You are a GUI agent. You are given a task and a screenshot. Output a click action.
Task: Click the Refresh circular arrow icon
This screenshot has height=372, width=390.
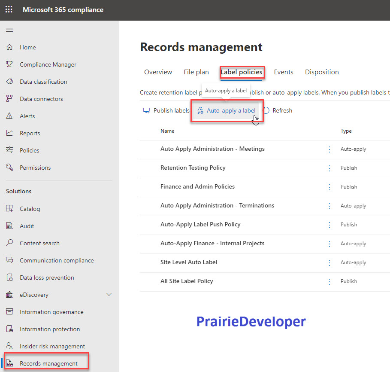[x=266, y=110]
